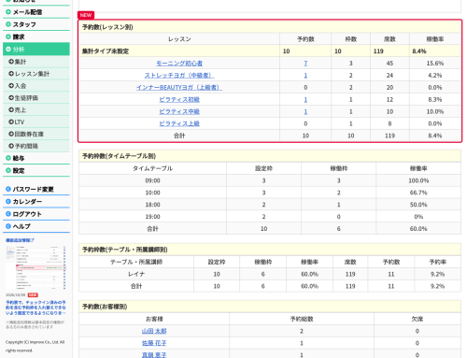This screenshot has height=358, width=467.
Task: Click the 集計タイプ未設定 row label
Action: 106,51
